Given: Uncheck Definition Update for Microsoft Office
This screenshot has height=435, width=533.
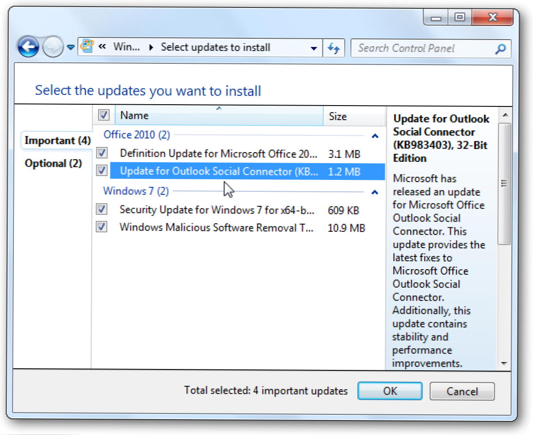Looking at the screenshot, I should (102, 153).
